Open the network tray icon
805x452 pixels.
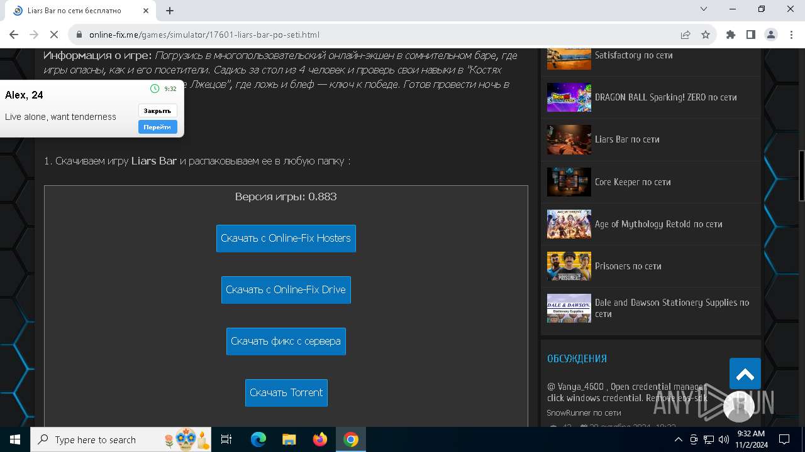point(709,439)
